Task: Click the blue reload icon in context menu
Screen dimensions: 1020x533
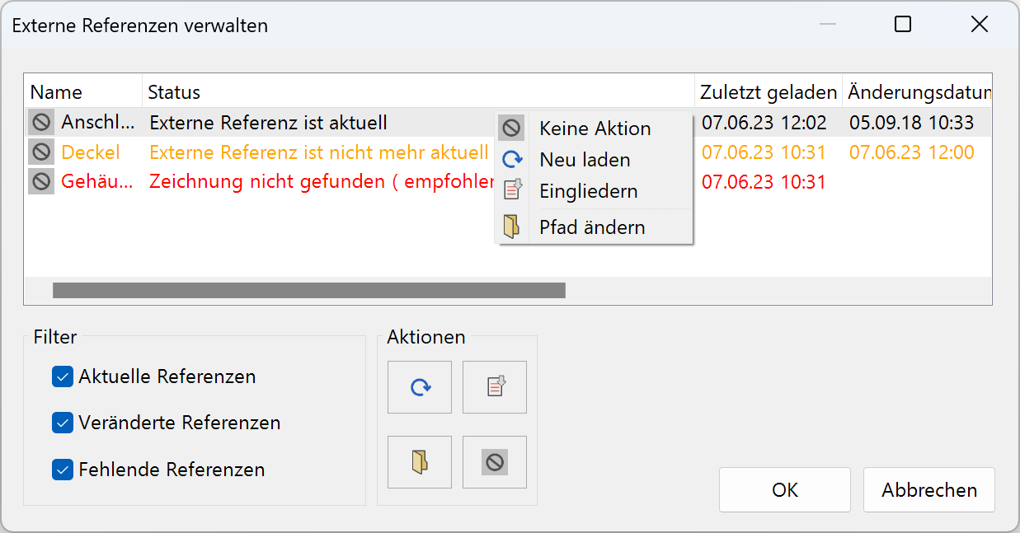Action: tap(512, 160)
